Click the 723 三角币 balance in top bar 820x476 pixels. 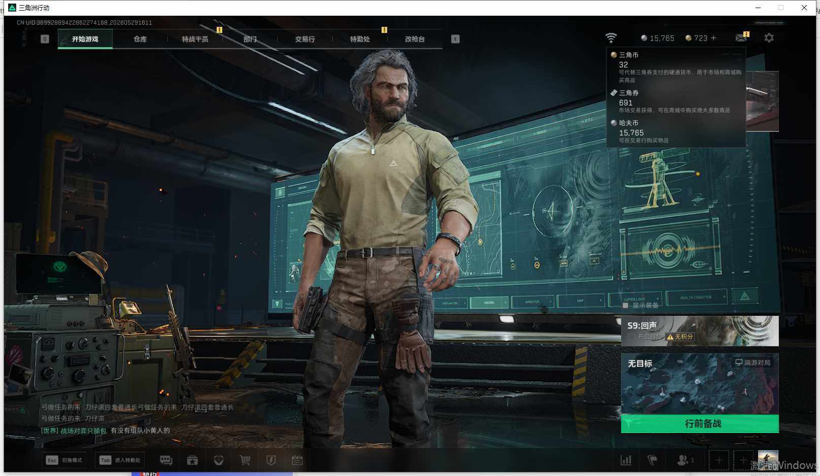pos(696,38)
